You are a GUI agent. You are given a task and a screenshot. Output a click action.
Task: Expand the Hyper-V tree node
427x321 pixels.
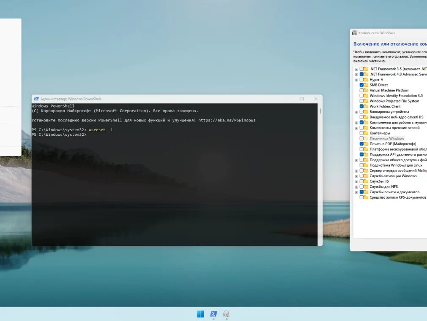click(356, 80)
